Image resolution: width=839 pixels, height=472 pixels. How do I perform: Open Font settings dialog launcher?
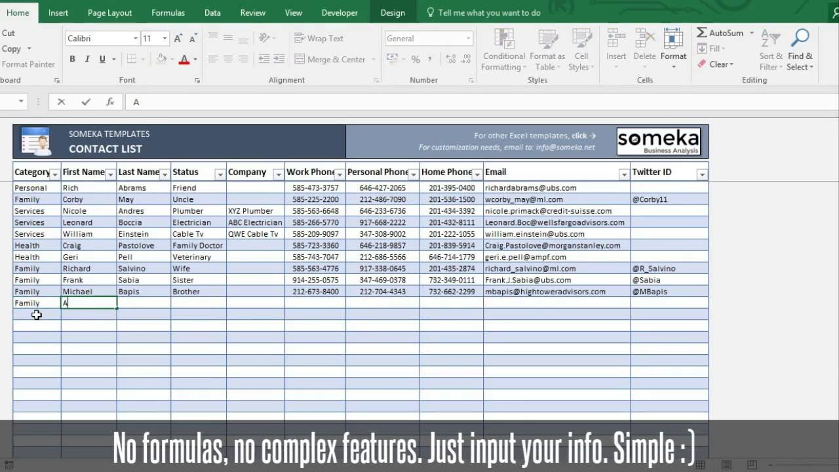click(x=197, y=81)
